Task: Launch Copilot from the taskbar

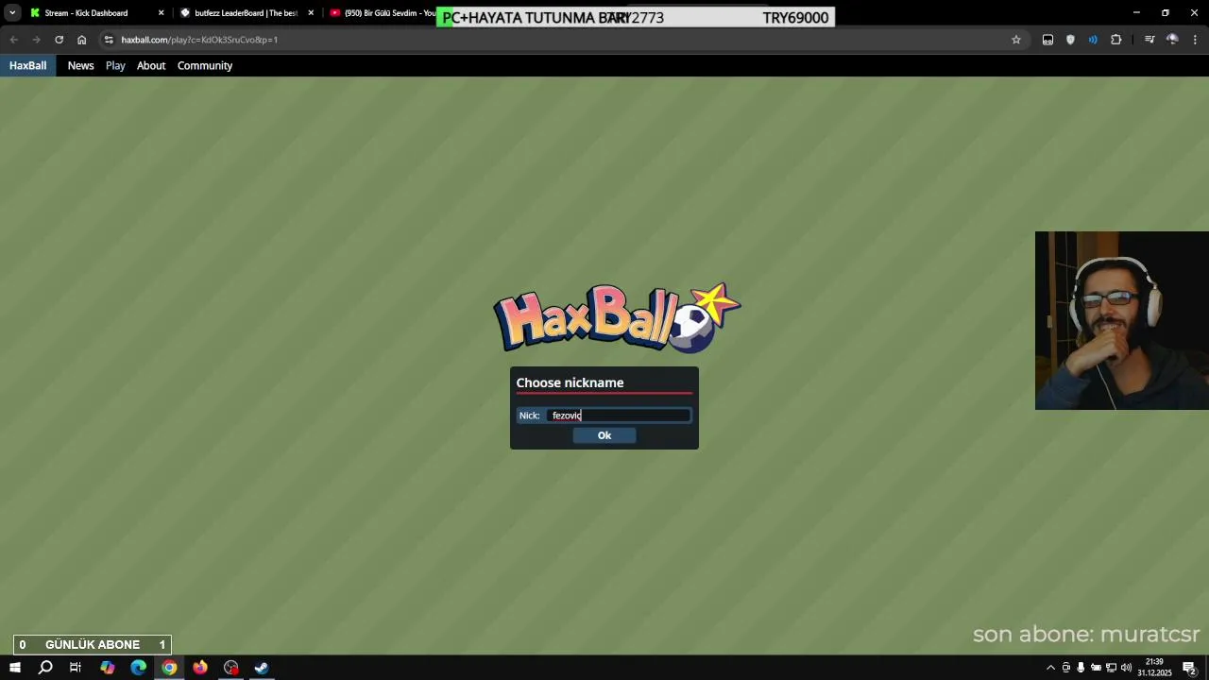Action: (x=108, y=668)
